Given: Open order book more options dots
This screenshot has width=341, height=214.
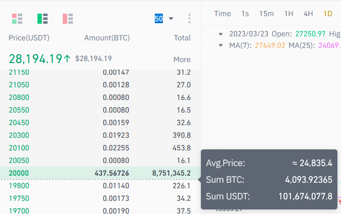Looking at the screenshot, I should (189, 19).
